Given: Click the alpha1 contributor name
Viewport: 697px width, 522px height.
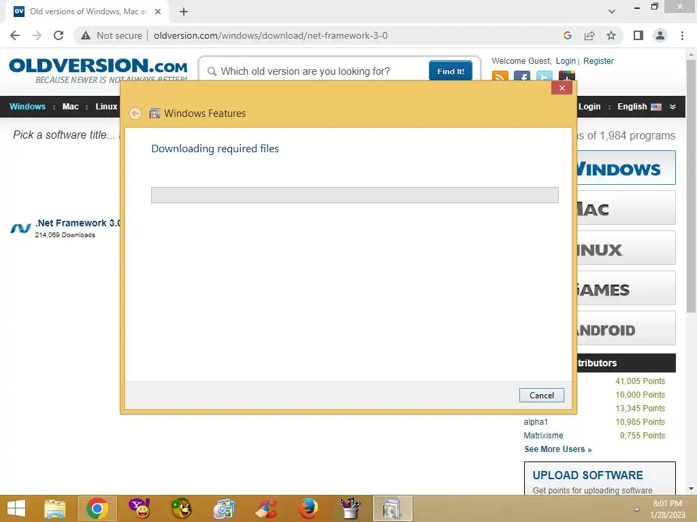Looking at the screenshot, I should click(536, 422).
